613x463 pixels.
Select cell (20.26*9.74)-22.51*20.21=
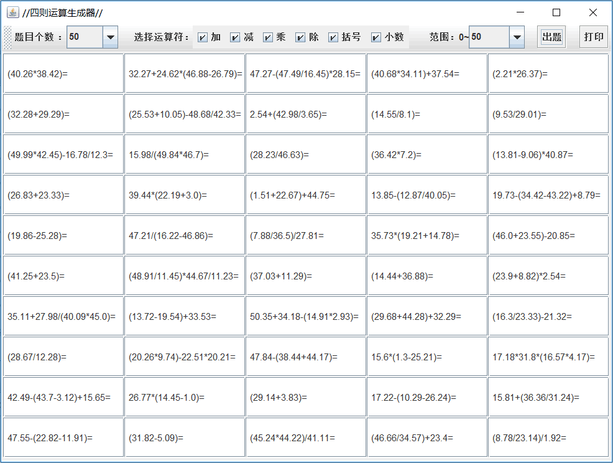click(185, 357)
